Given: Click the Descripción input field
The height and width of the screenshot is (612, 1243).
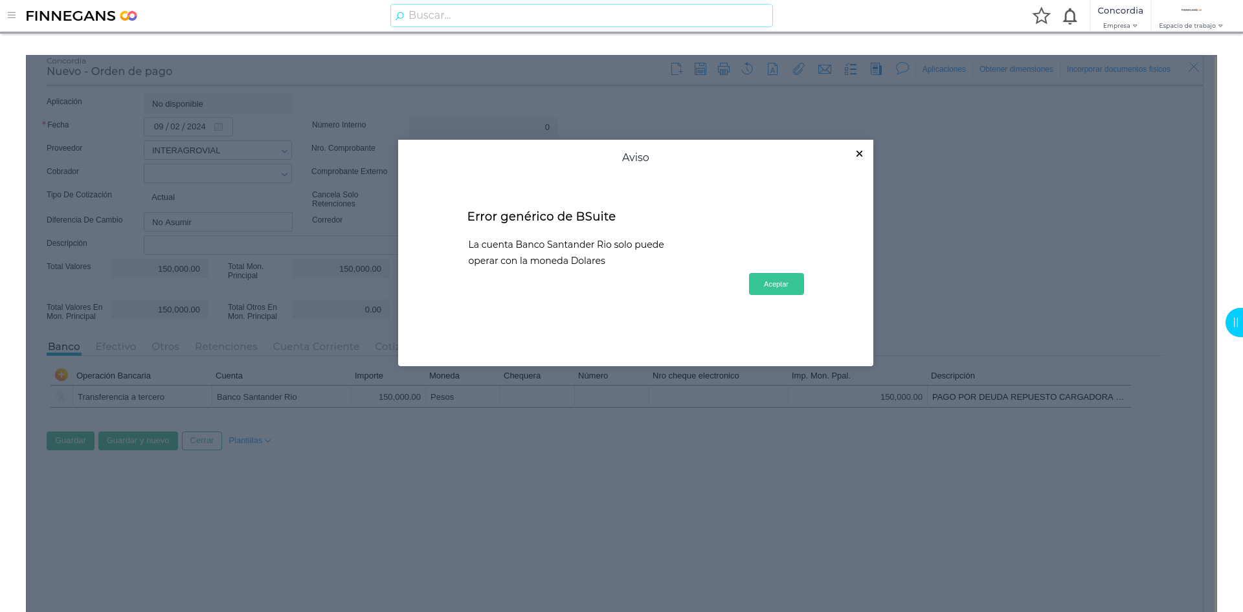Looking at the screenshot, I should 271,245.
